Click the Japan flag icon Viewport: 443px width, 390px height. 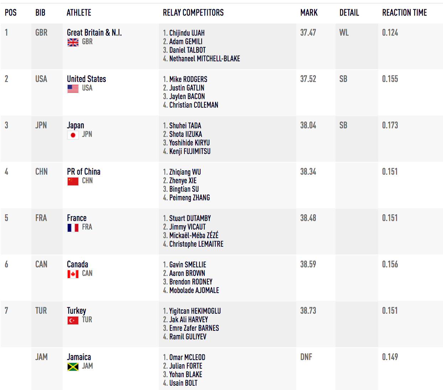click(73, 135)
